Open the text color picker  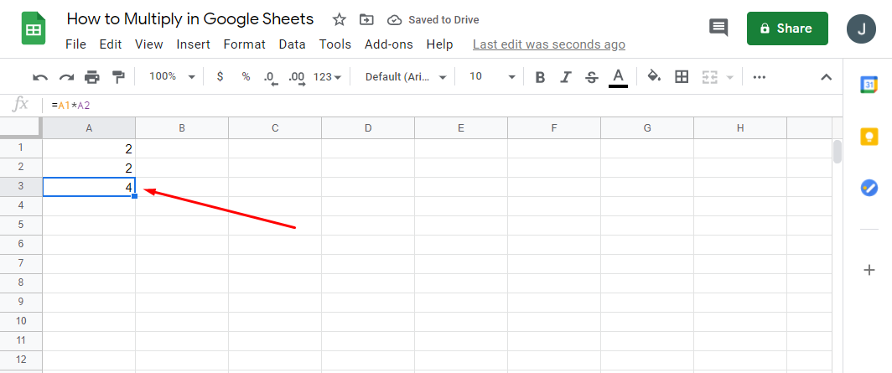click(x=619, y=77)
